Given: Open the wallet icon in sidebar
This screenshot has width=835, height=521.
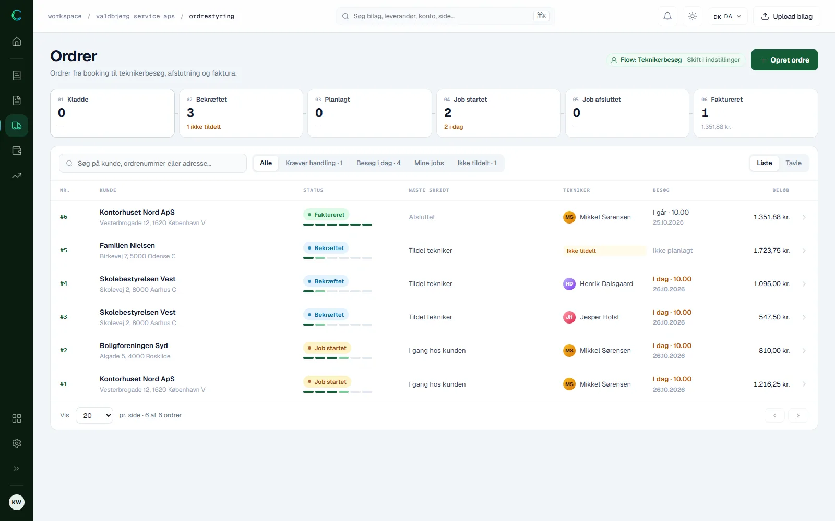Looking at the screenshot, I should coord(17,151).
